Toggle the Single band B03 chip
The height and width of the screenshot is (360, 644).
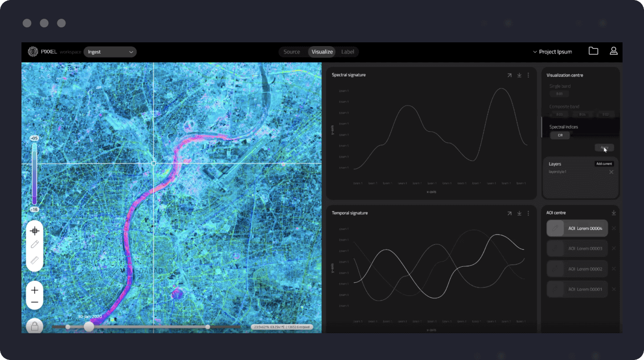click(x=559, y=94)
